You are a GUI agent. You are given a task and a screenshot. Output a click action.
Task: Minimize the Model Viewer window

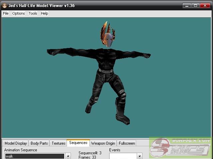188,5
